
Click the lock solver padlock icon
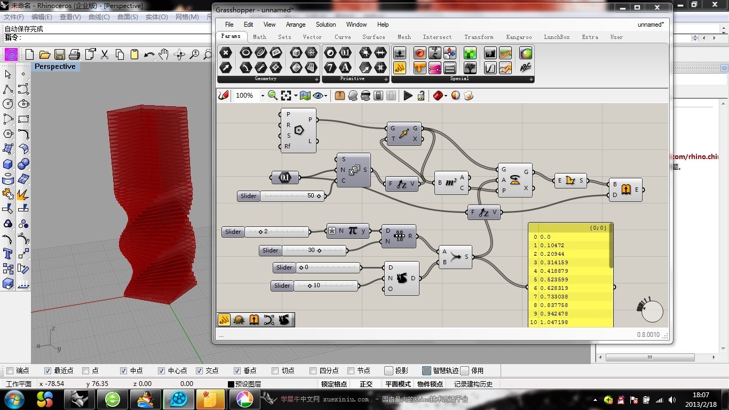(421, 95)
